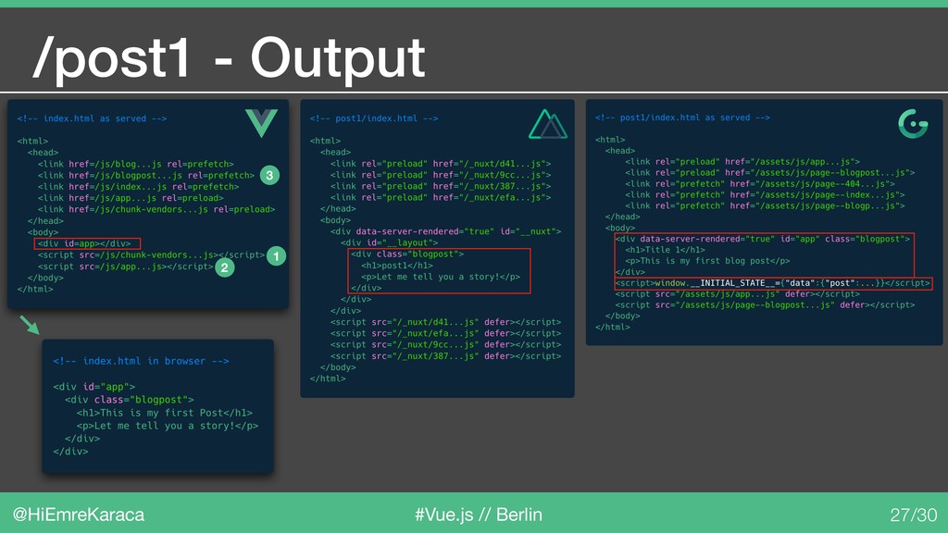Click the '<h1>post1</h1>' line

click(396, 266)
